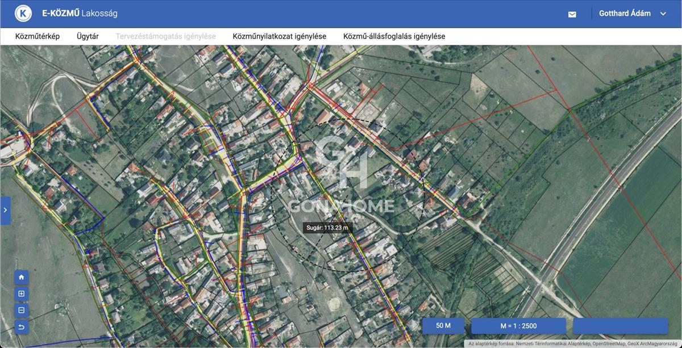Open Közmű-állásfoglalás igénylése menu
The height and width of the screenshot is (348, 682).
pyautogui.click(x=394, y=36)
